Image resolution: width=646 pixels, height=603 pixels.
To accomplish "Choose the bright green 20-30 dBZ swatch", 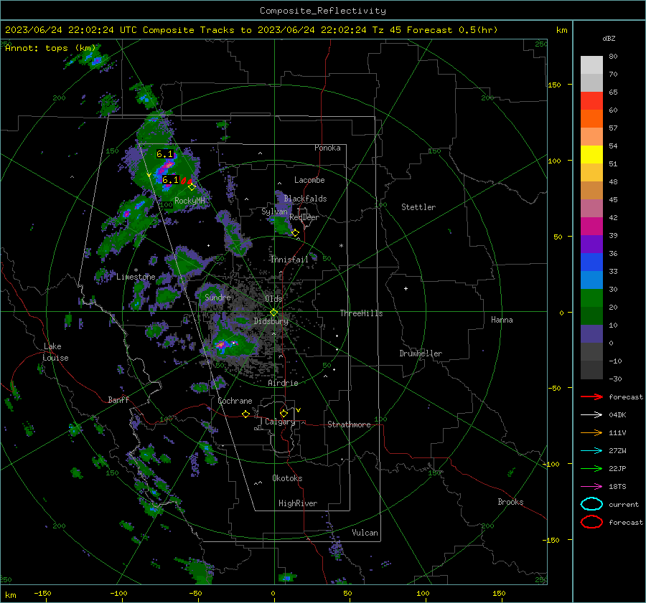I will (x=591, y=298).
